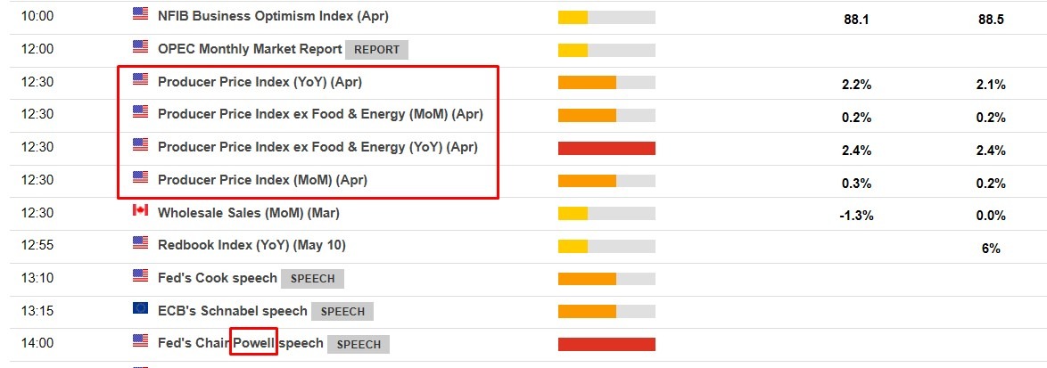This screenshot has height=368, width=1047.
Task: Click EU flag beside ECB's Schnabel speech
Action: [x=140, y=309]
